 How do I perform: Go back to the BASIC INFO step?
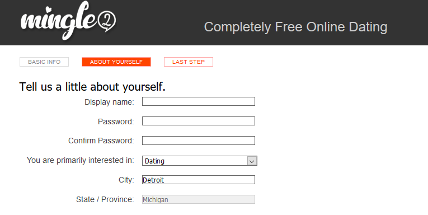pos(44,62)
